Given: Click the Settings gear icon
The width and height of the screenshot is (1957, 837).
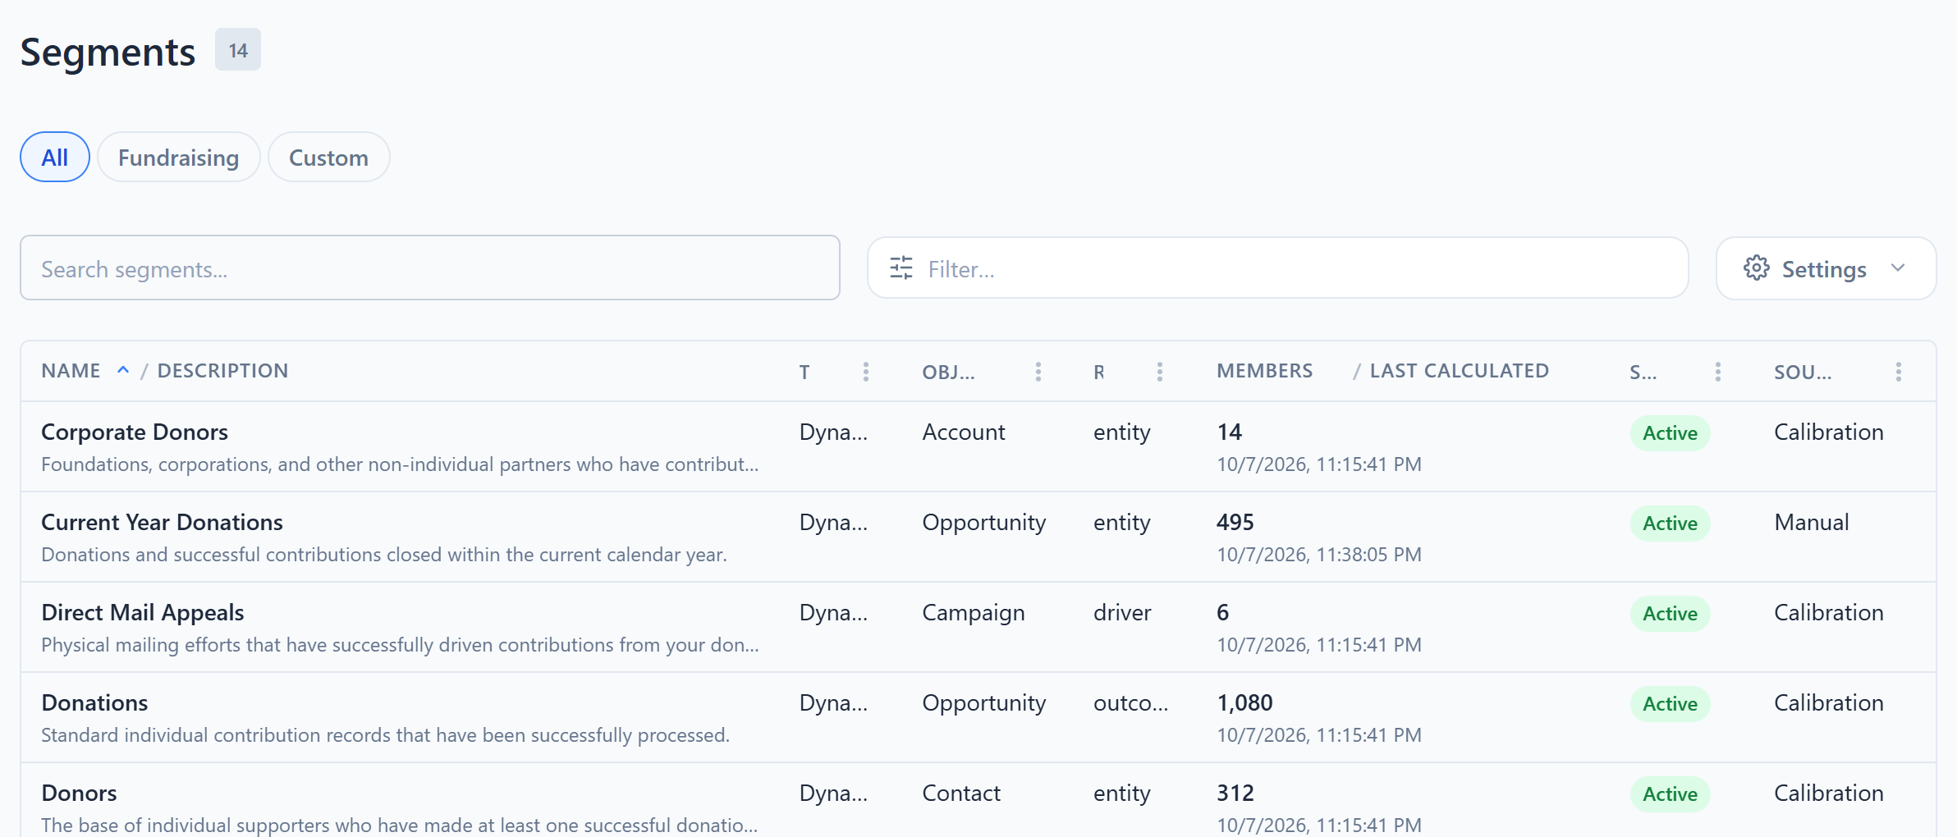Looking at the screenshot, I should 1756,268.
